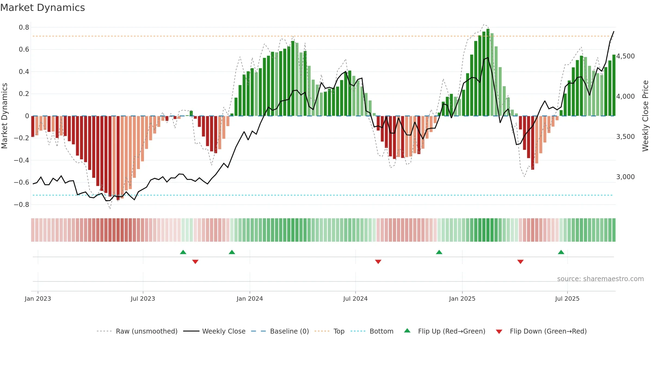Click the Market Dynamics chart title
This screenshot has height=367, width=653.
coord(42,8)
